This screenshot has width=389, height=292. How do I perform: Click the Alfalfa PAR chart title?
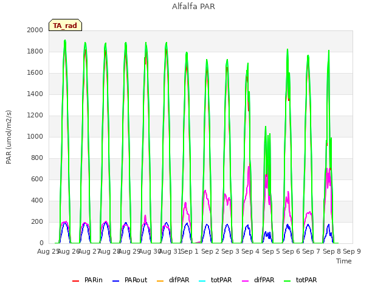193,6
